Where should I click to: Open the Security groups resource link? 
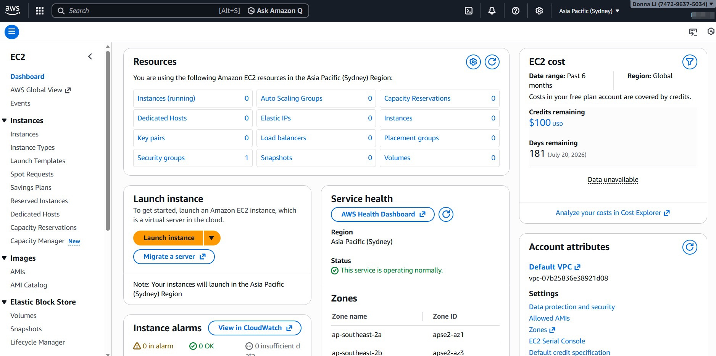[161, 158]
